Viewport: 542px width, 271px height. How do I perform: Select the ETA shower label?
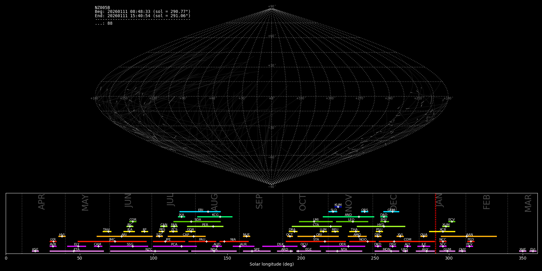(x=77, y=250)
